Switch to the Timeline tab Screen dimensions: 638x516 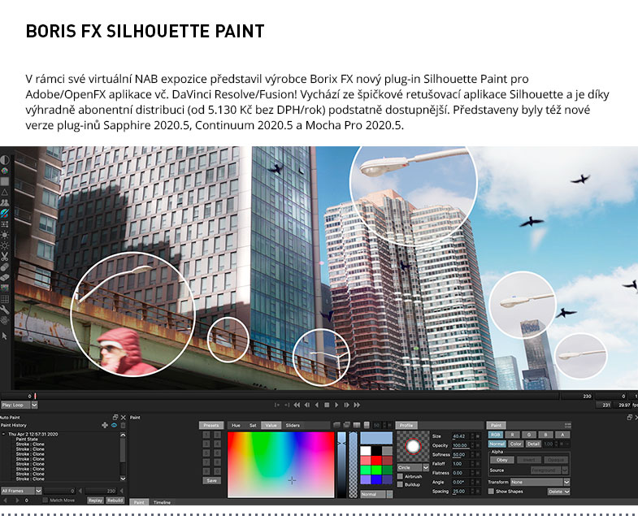(x=162, y=502)
